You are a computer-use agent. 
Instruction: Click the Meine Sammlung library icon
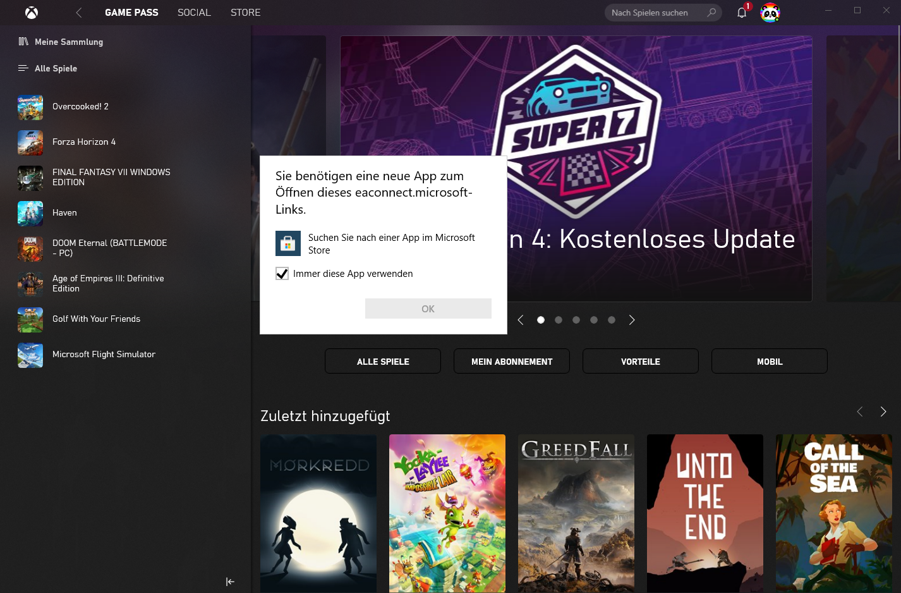tap(23, 42)
